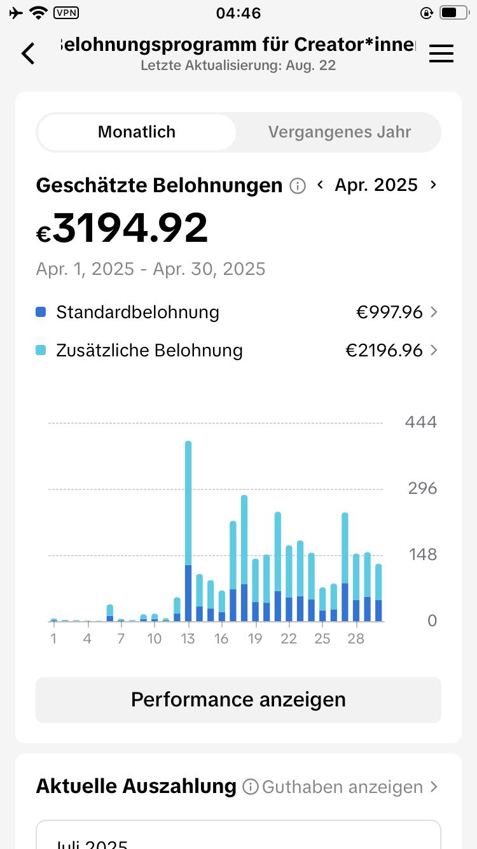Image resolution: width=477 pixels, height=849 pixels.
Task: Open Guthaben anzeigen chevron
Action: click(x=434, y=787)
